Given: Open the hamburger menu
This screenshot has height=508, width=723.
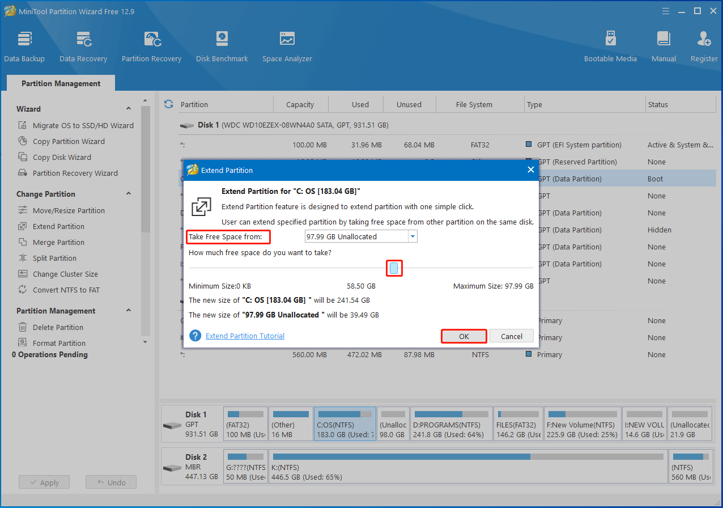Looking at the screenshot, I should pyautogui.click(x=665, y=10).
